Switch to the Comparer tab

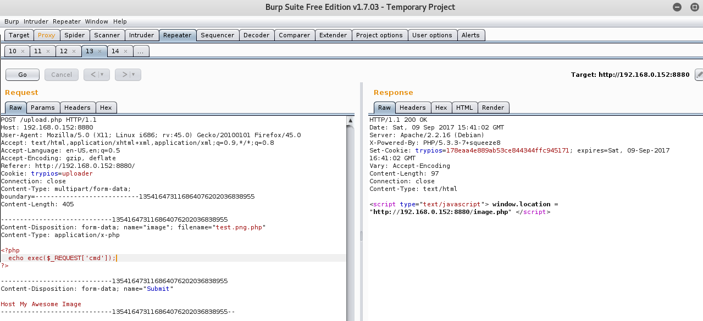pos(295,35)
